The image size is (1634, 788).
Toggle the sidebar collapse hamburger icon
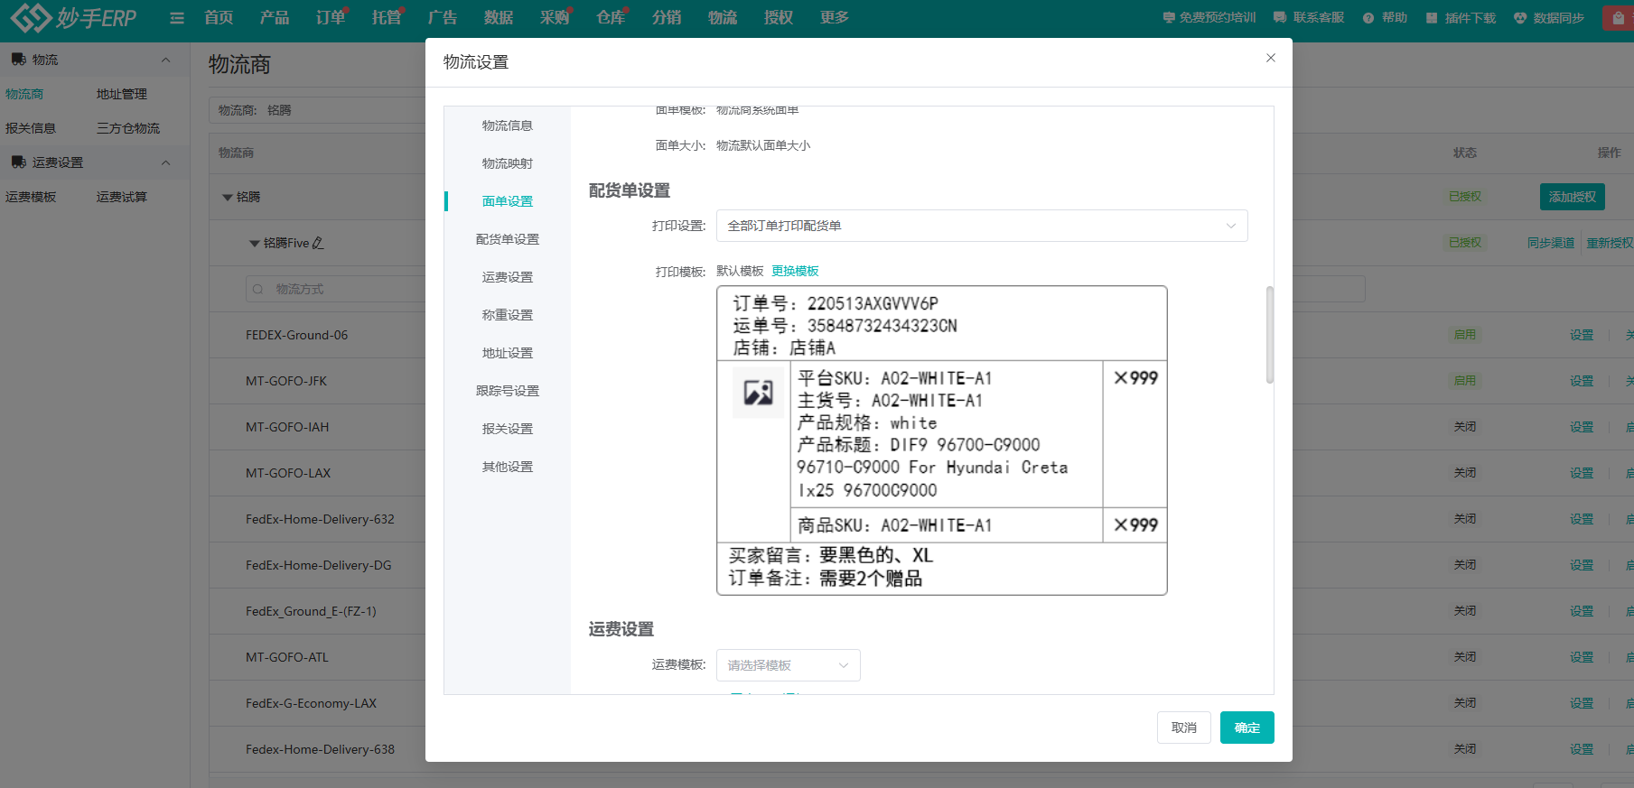(177, 18)
